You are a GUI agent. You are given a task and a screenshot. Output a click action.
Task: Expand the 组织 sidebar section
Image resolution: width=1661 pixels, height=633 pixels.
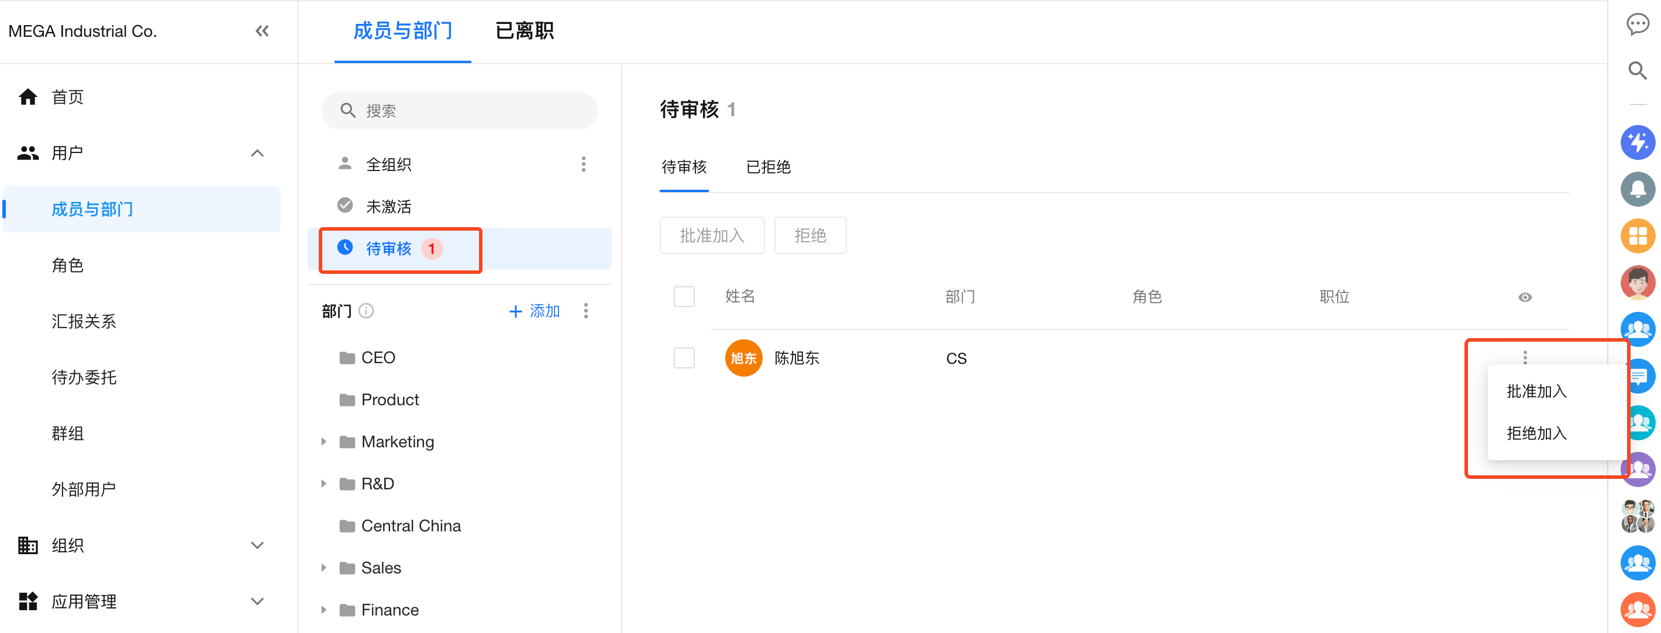point(257,545)
